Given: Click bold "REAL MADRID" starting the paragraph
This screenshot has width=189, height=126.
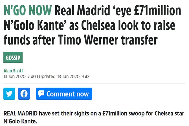Looking at the screenshot, I should tap(20, 114).
